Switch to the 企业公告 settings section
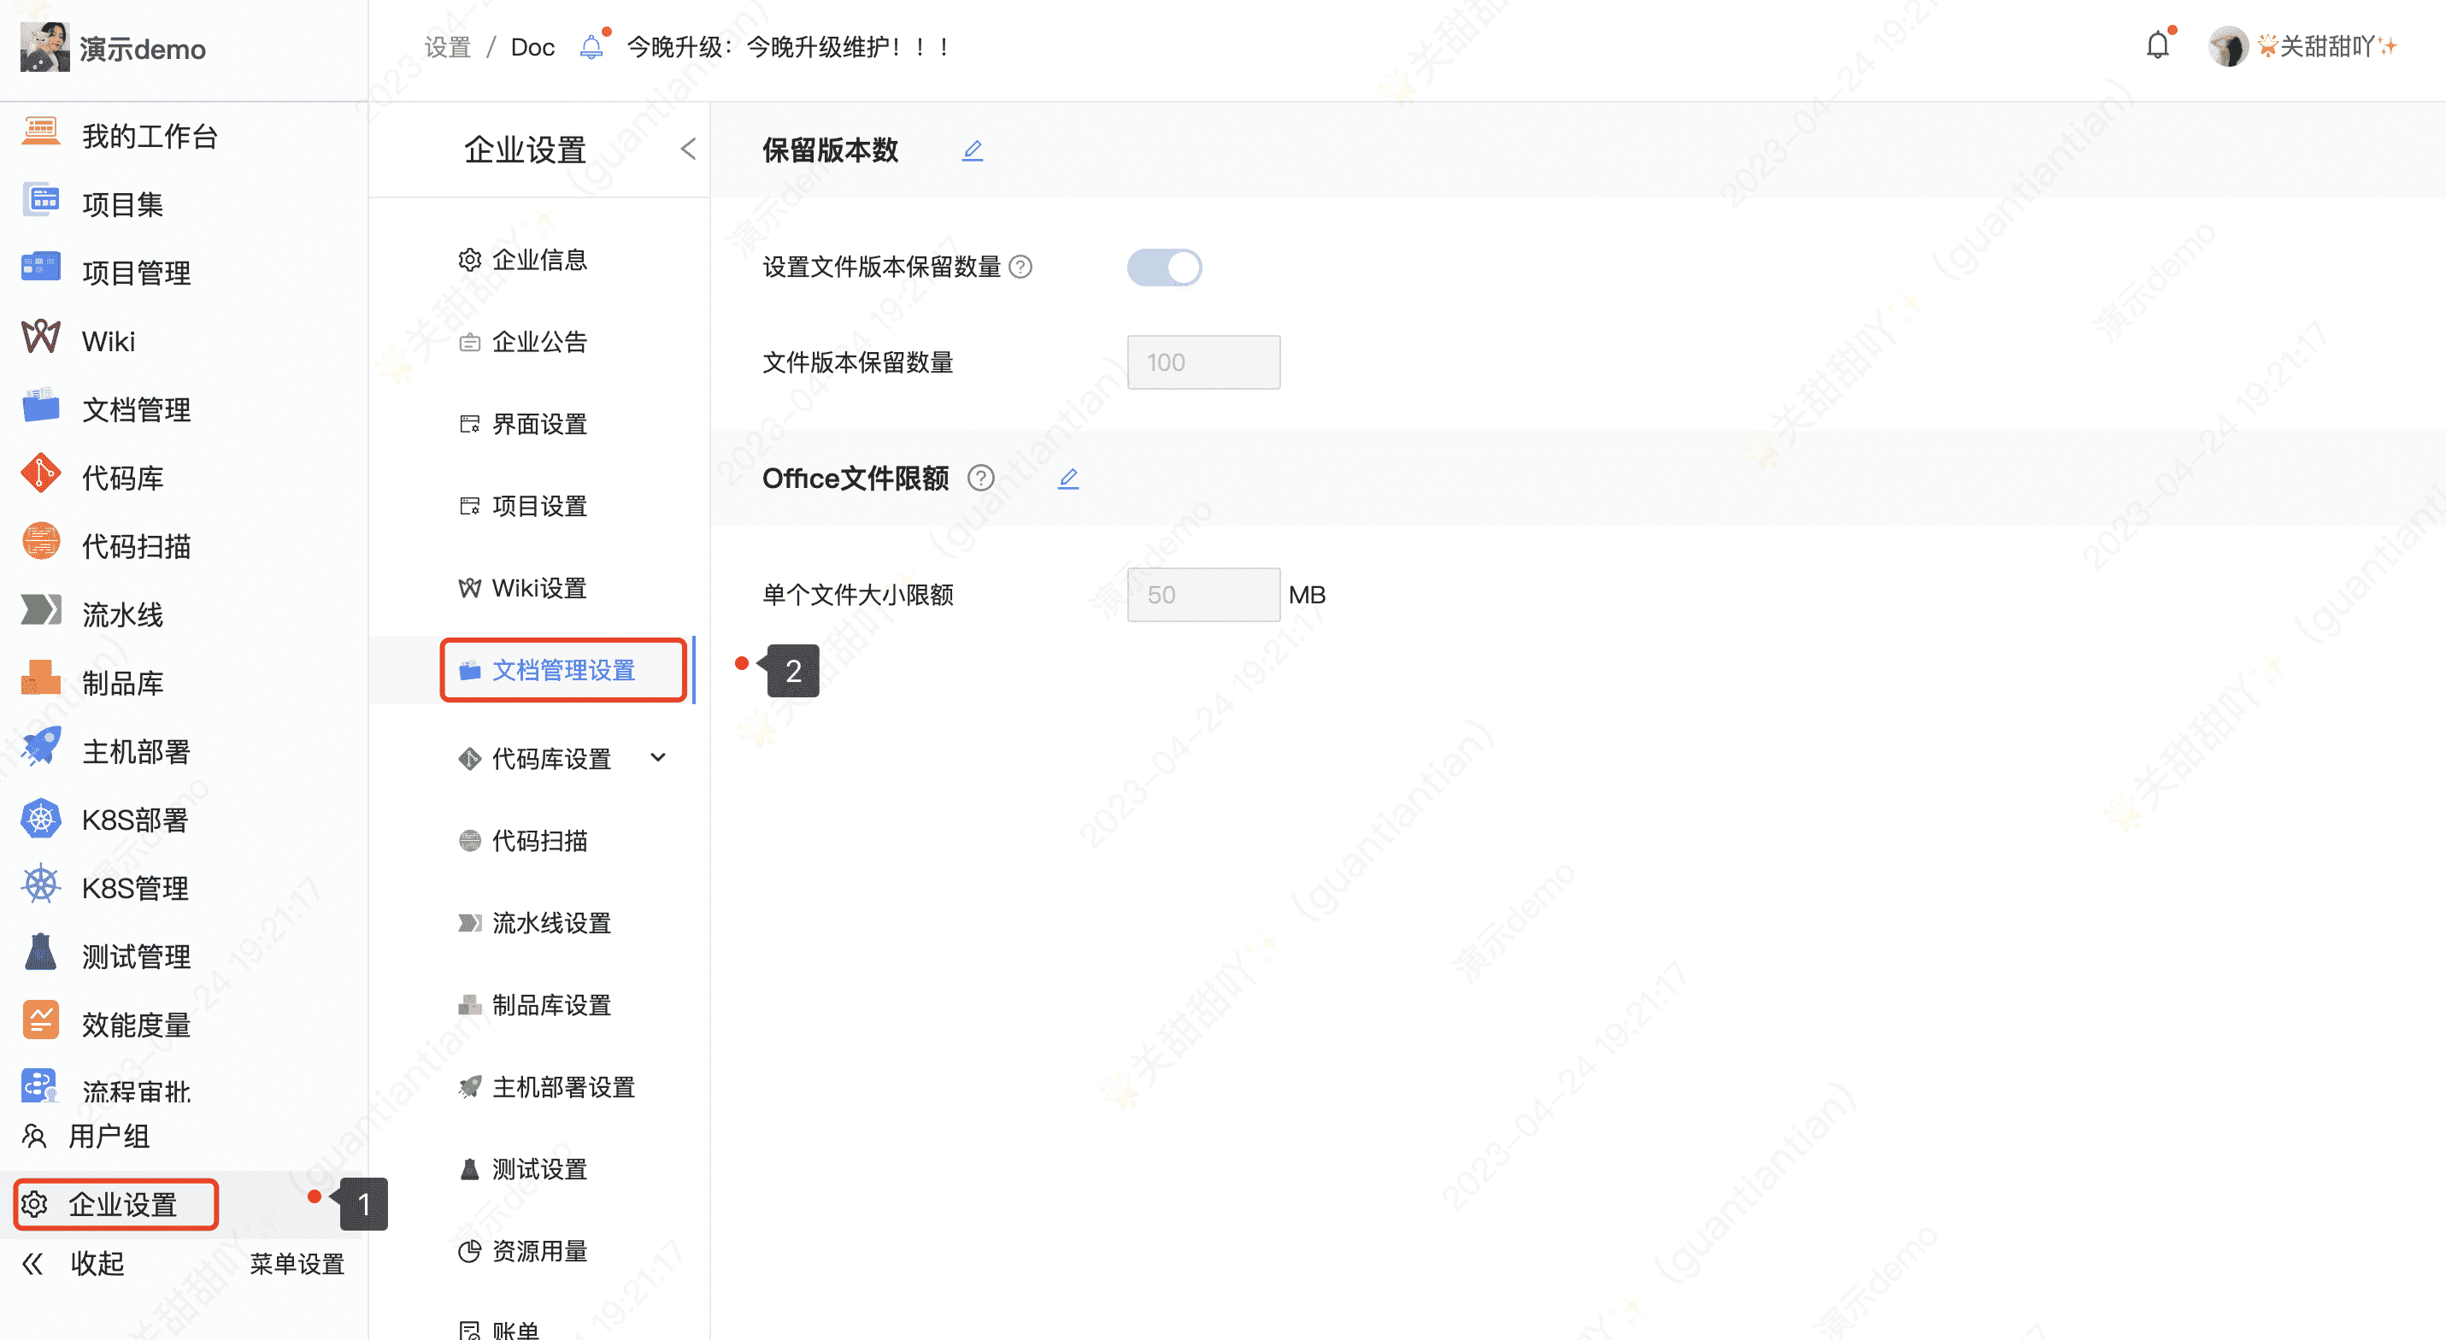Screen dimensions: 2446x1340 click(538, 342)
